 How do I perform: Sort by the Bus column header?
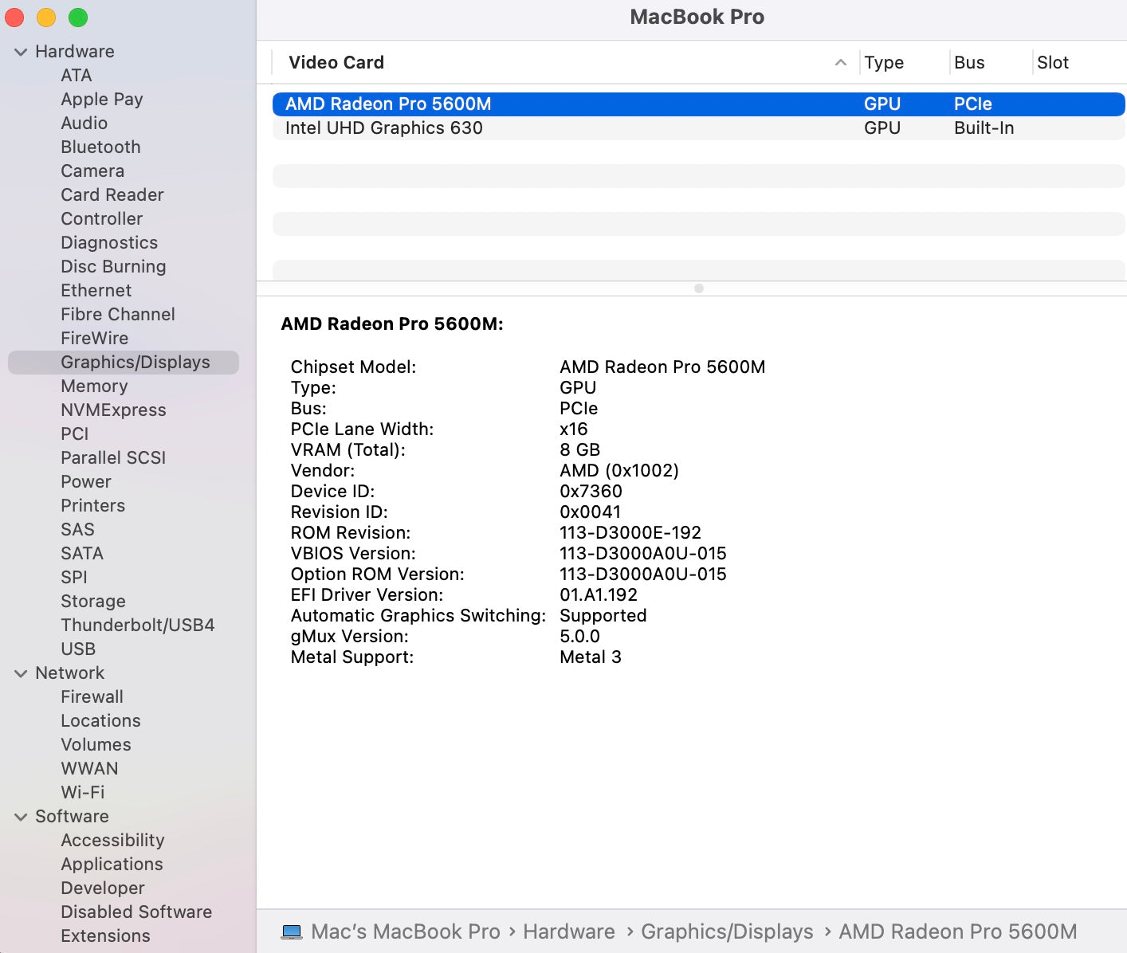point(969,62)
